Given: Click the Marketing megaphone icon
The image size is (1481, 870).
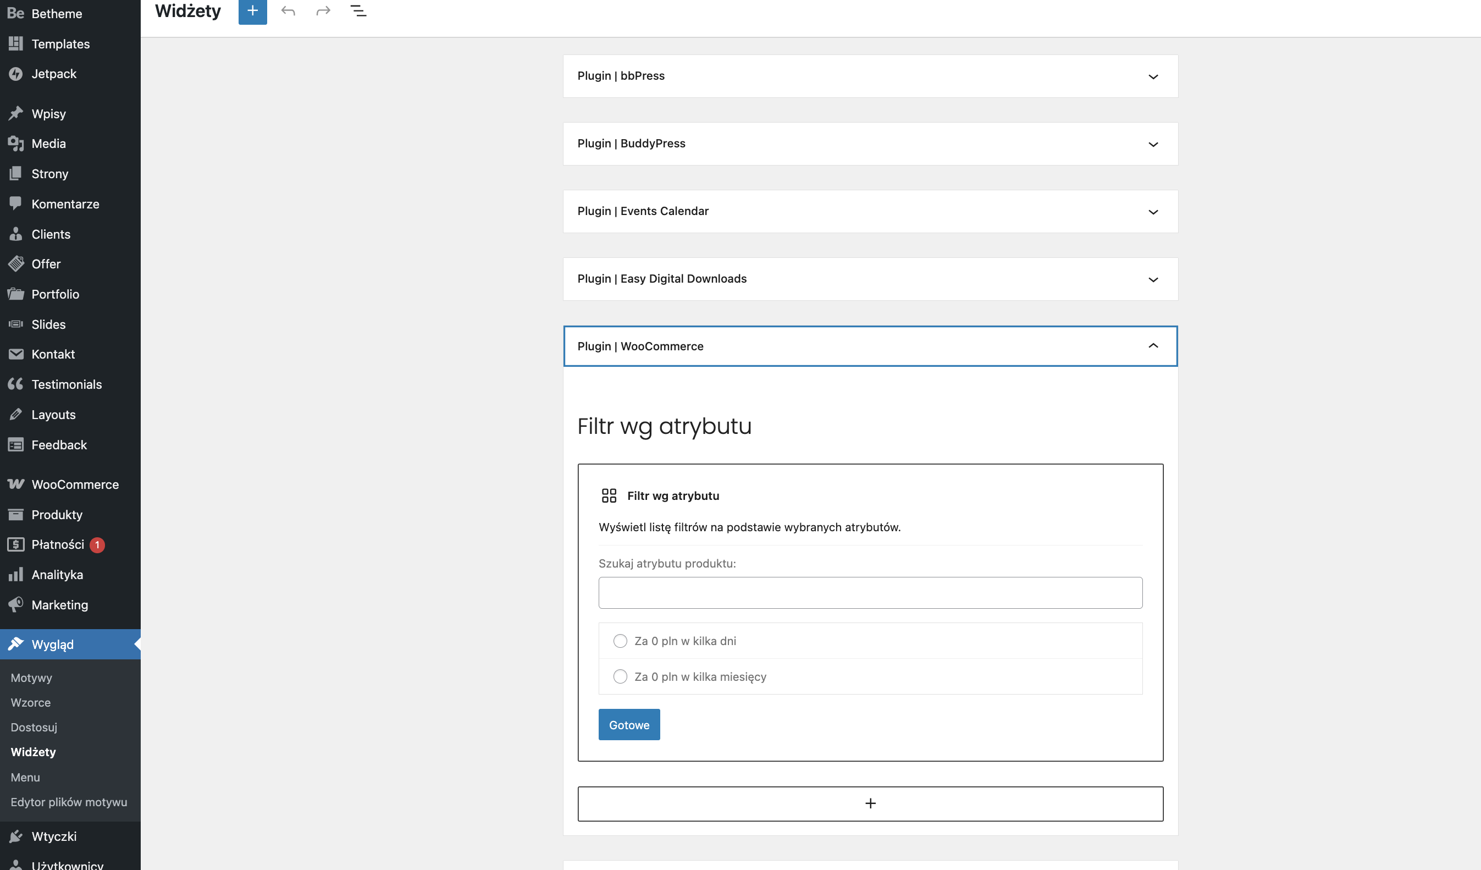Looking at the screenshot, I should tap(16, 604).
